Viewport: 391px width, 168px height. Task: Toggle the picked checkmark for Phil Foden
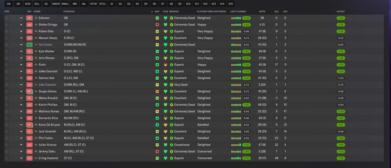6,138
